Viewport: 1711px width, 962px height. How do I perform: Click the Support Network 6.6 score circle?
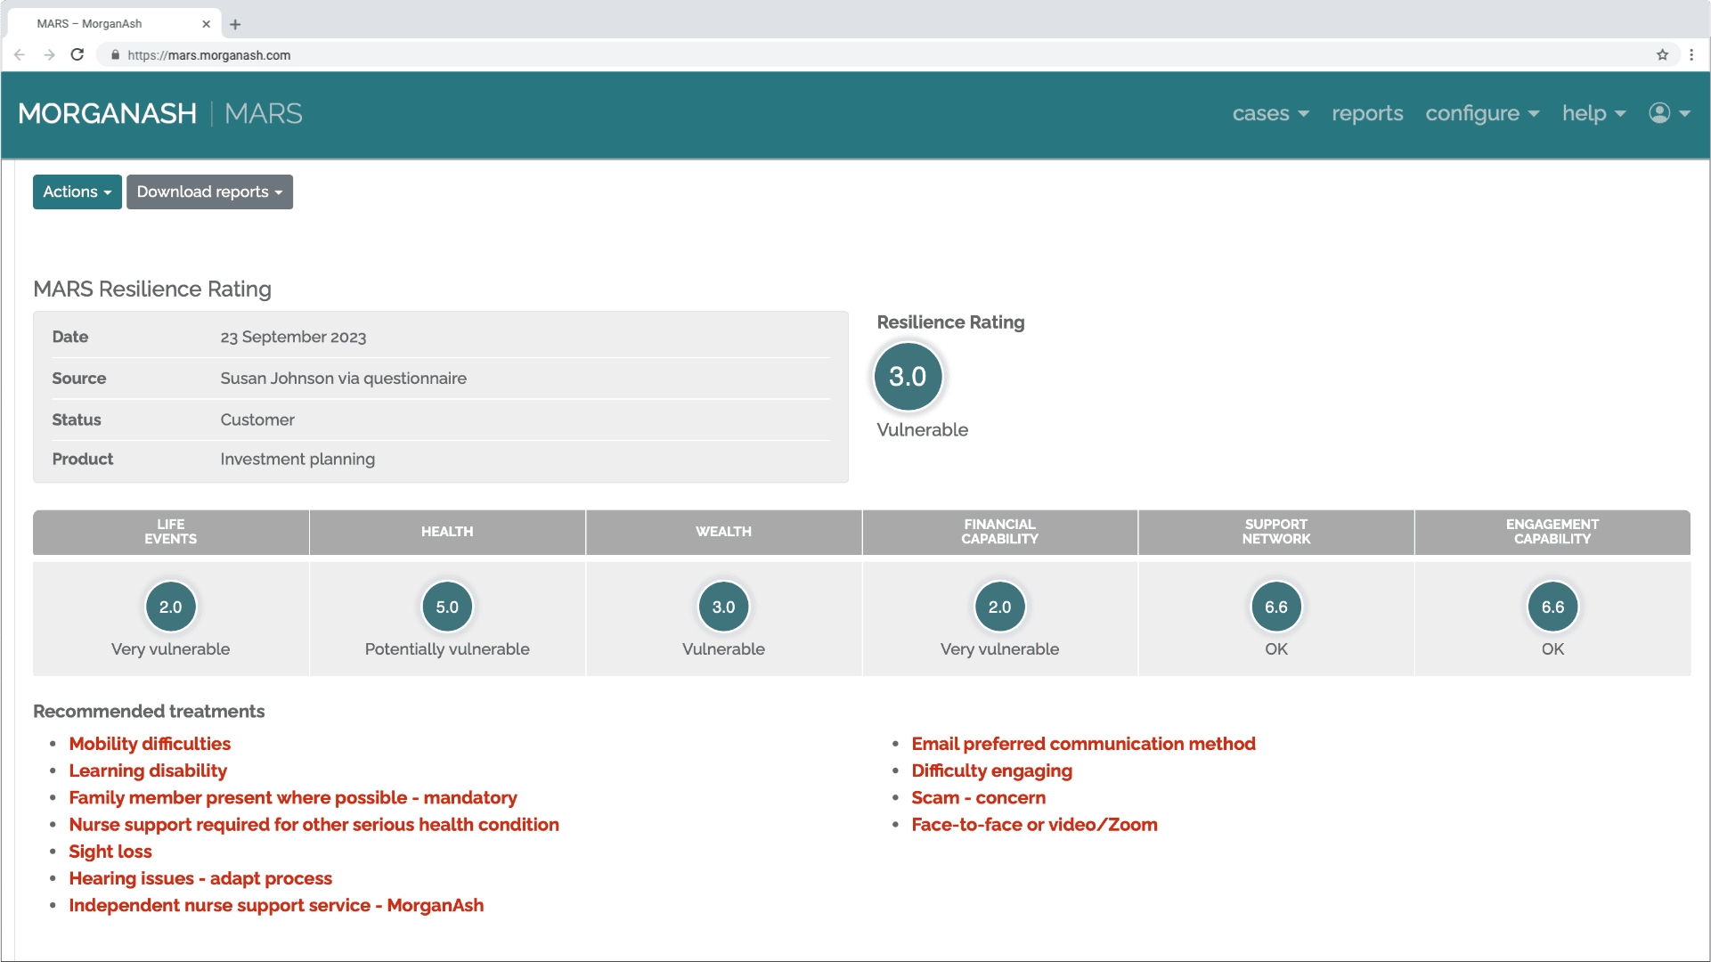pyautogui.click(x=1275, y=607)
